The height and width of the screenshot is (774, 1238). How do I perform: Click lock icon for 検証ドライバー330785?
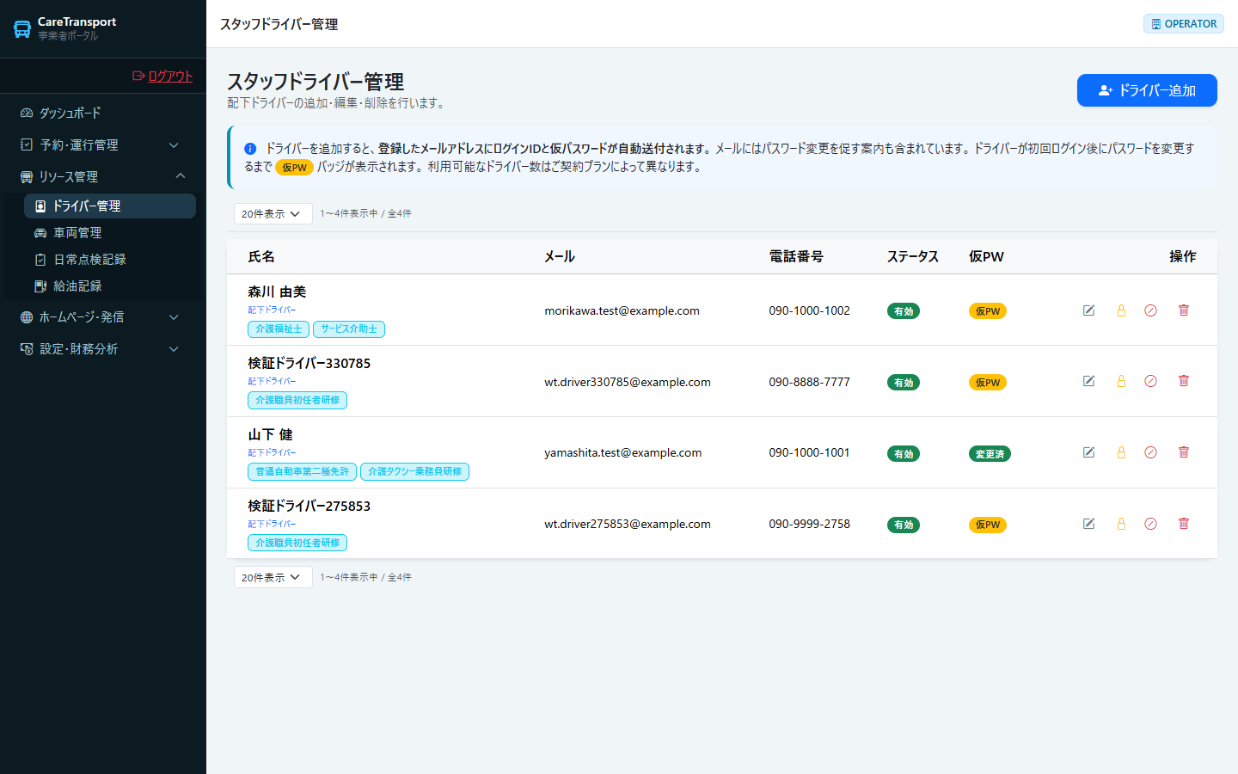1121,381
